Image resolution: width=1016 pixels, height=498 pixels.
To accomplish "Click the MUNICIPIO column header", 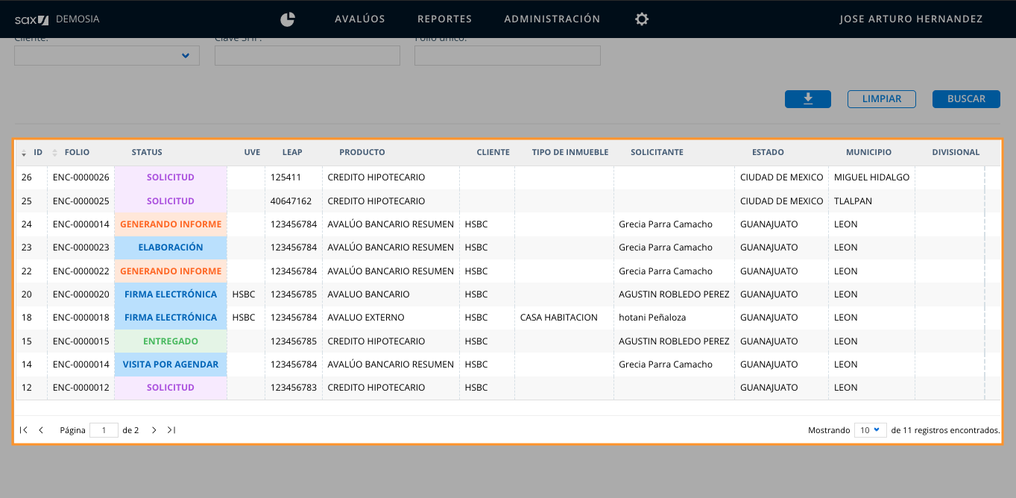I will 868,152.
